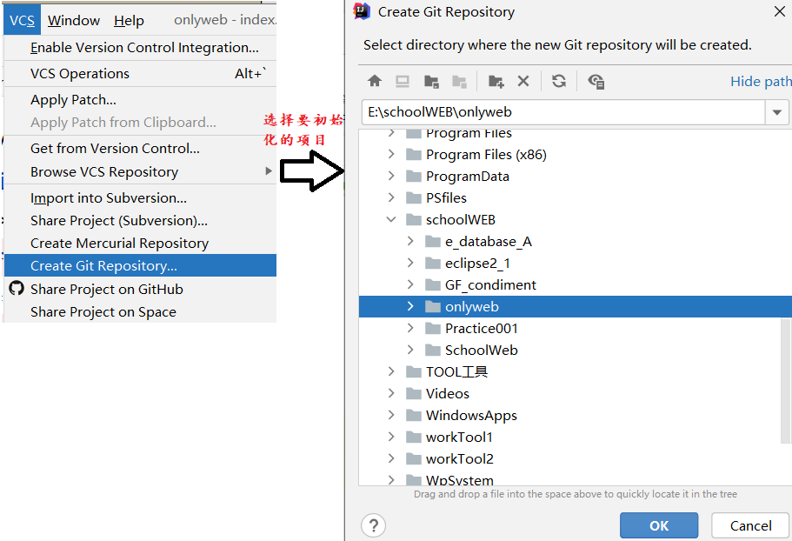The image size is (792, 541).
Task: Click the Delete (X) toolbar icon
Action: pyautogui.click(x=523, y=81)
